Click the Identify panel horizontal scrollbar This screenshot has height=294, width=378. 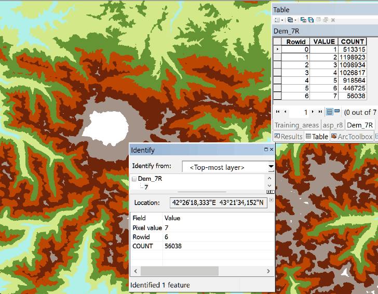tap(179, 271)
